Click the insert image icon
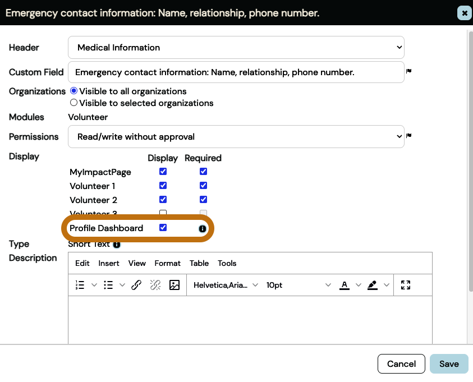473x382 pixels. (x=174, y=285)
